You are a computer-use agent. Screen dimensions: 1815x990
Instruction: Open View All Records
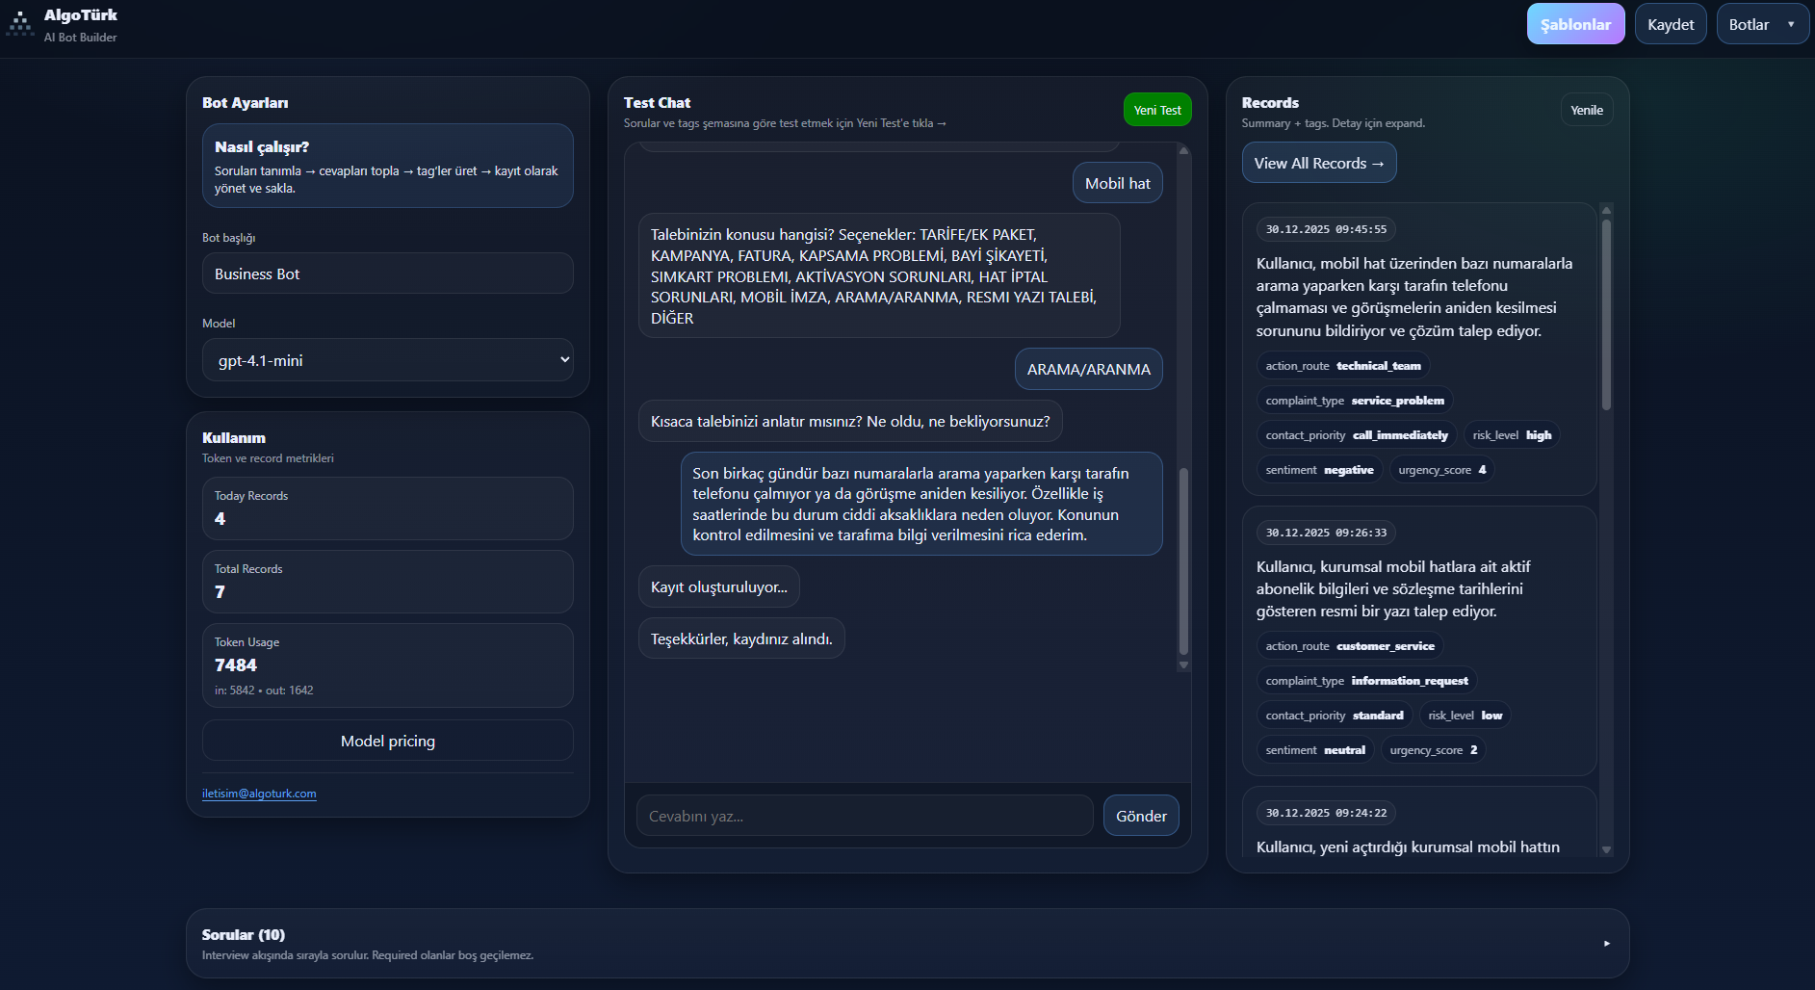[x=1319, y=162]
